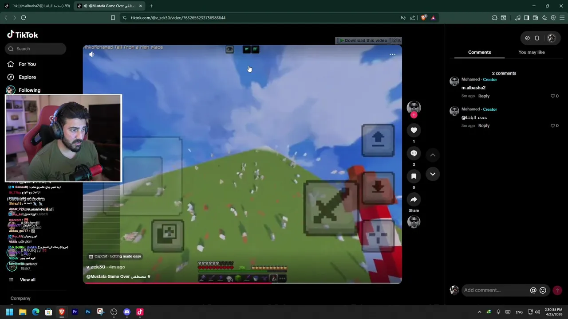The image size is (568, 319).
Task: Go to the previous video with up arrow
Action: pos(433,155)
